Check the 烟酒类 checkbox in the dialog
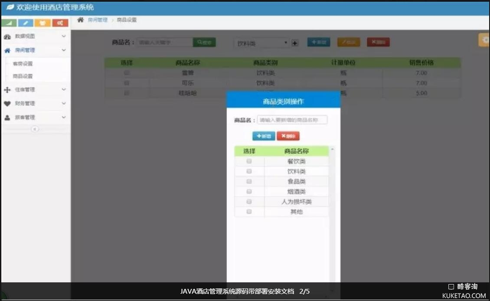This screenshot has height=301, width=490. coord(249,191)
